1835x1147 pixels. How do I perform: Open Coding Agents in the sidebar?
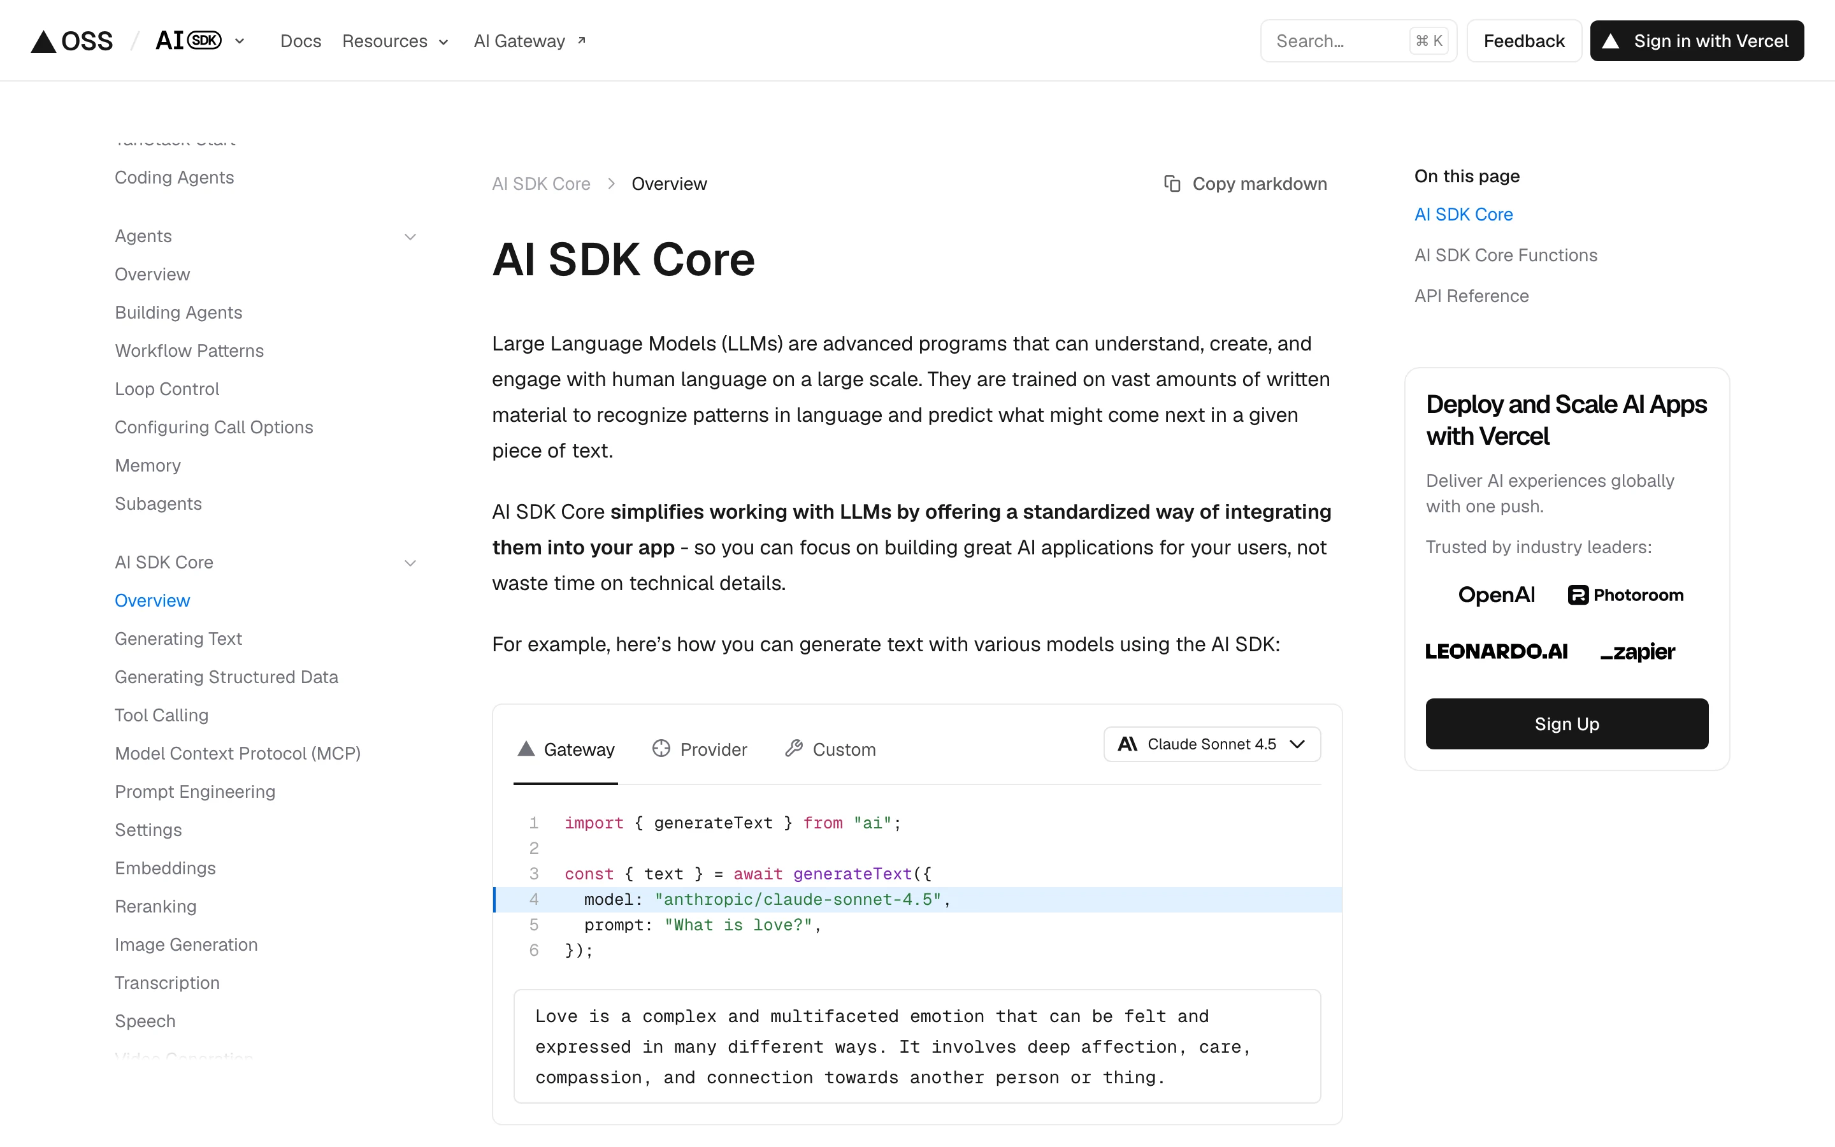pos(175,178)
